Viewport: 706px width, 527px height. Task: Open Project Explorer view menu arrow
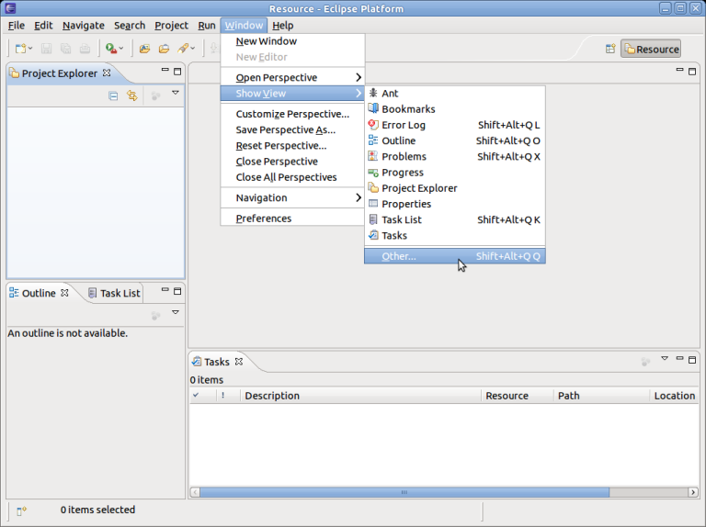coord(175,93)
